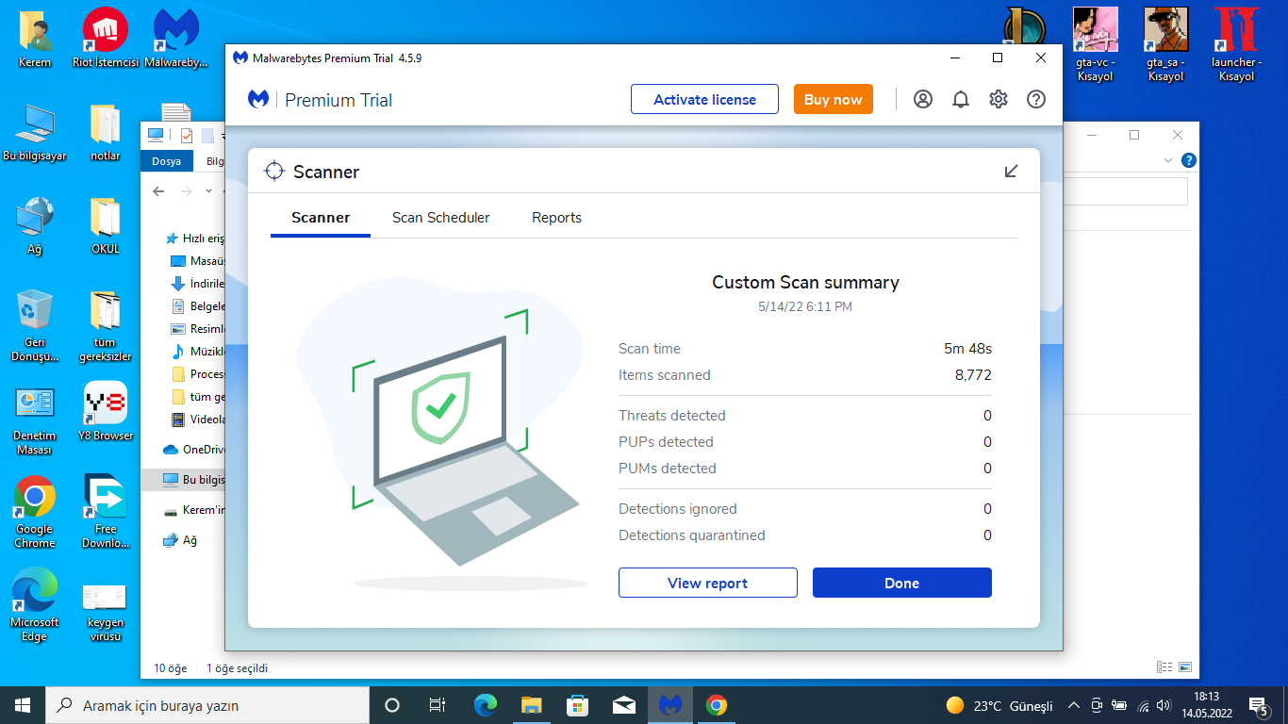Switch Explorer to large icons view

click(1185, 667)
